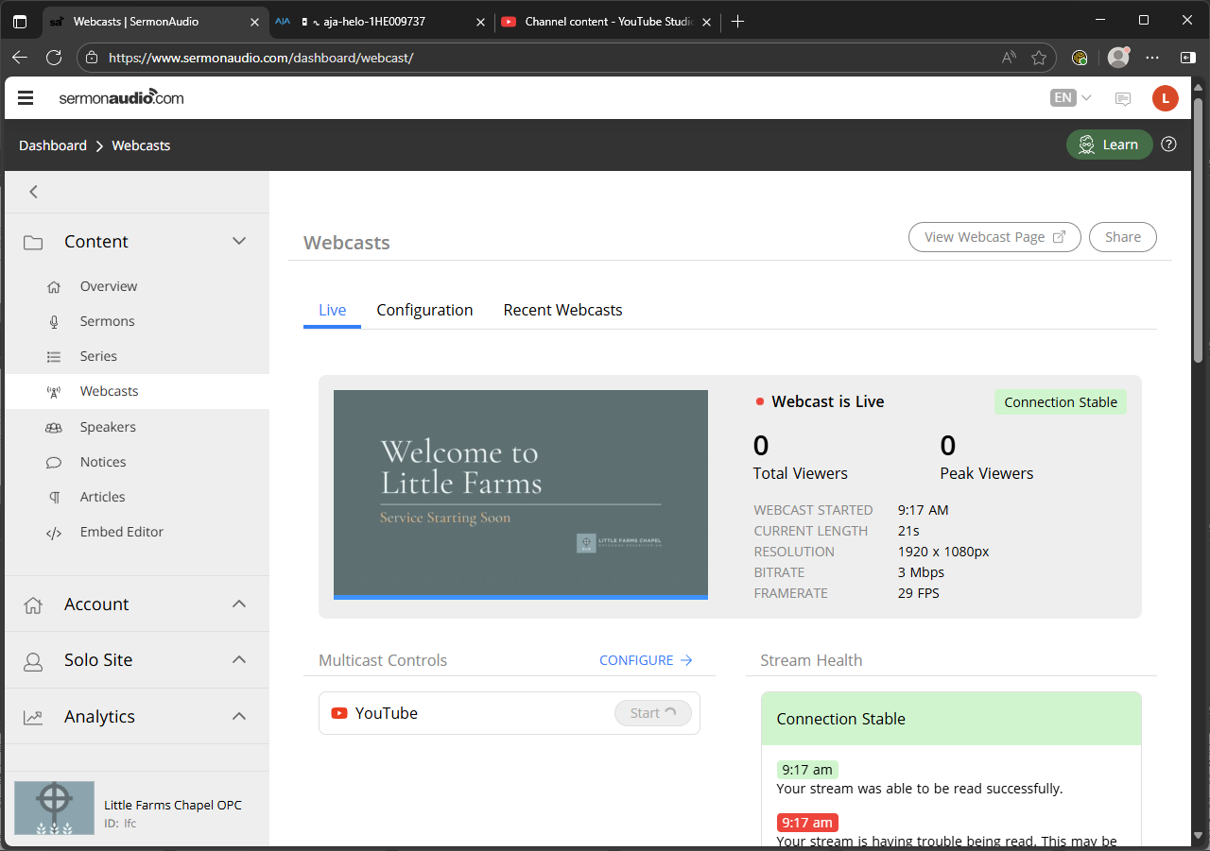The height and width of the screenshot is (851, 1210).
Task: Open the hamburger menu beside the SermonAudio logo
Action: coord(26,97)
